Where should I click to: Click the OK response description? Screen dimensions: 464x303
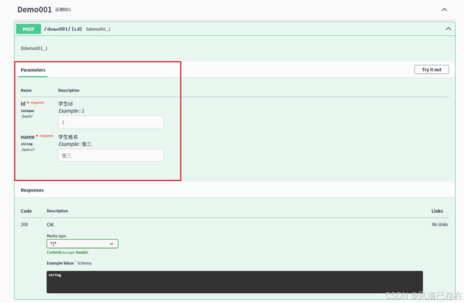[x=50, y=225]
